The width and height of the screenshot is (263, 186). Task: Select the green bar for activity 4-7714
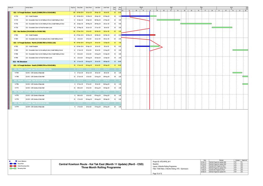[x=168, y=20]
